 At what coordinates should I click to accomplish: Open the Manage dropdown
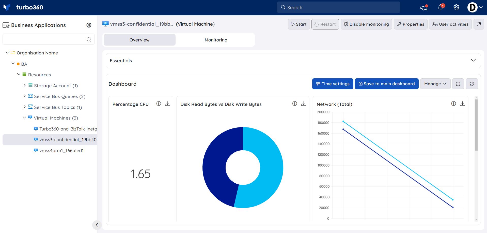coord(435,84)
